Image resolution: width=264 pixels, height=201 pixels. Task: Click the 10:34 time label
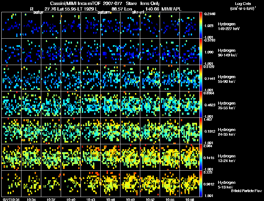31,199
